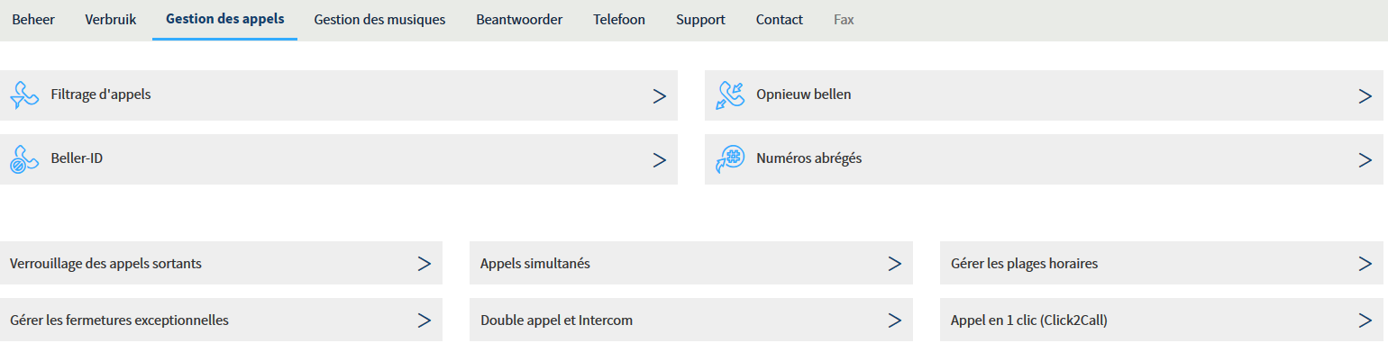Switch to the Beheer tab

(x=33, y=20)
